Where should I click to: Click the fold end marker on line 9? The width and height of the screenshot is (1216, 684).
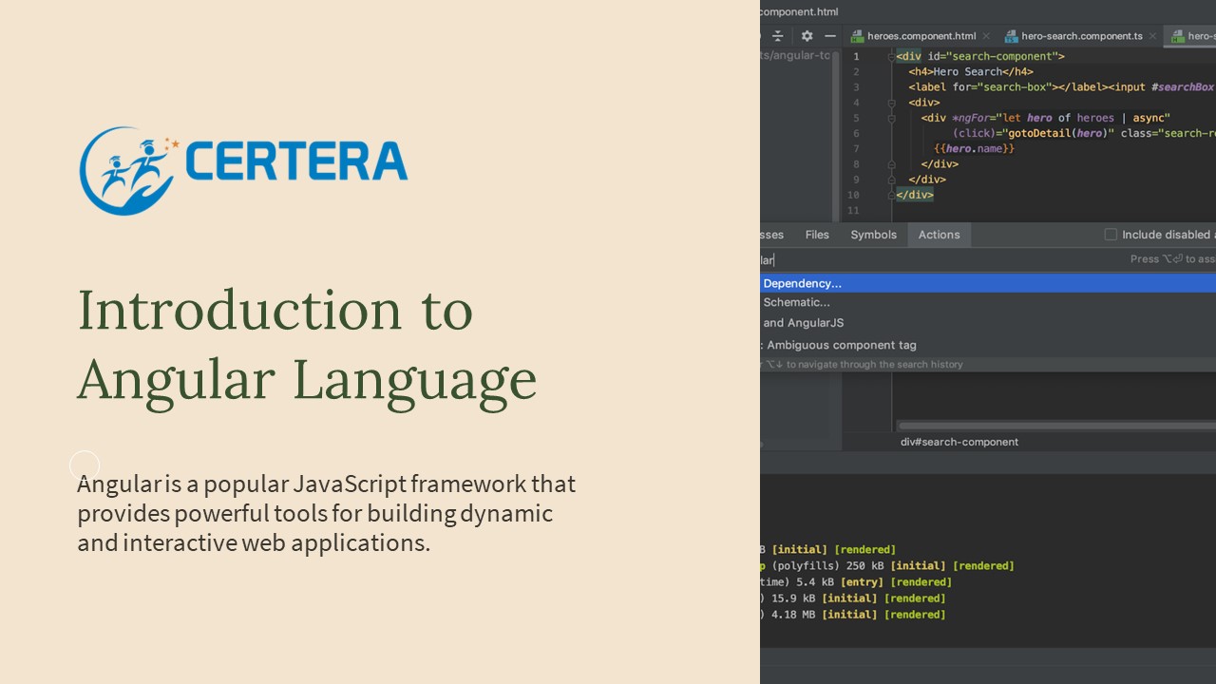click(x=891, y=180)
